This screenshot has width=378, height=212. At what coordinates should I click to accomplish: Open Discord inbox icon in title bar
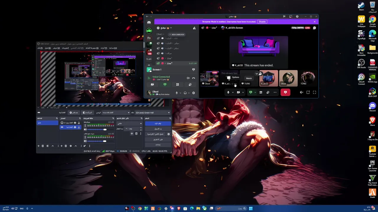click(291, 16)
